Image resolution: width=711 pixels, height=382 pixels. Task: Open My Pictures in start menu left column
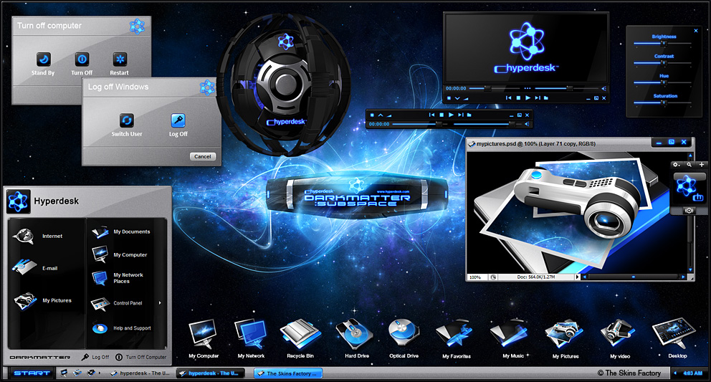(42, 300)
